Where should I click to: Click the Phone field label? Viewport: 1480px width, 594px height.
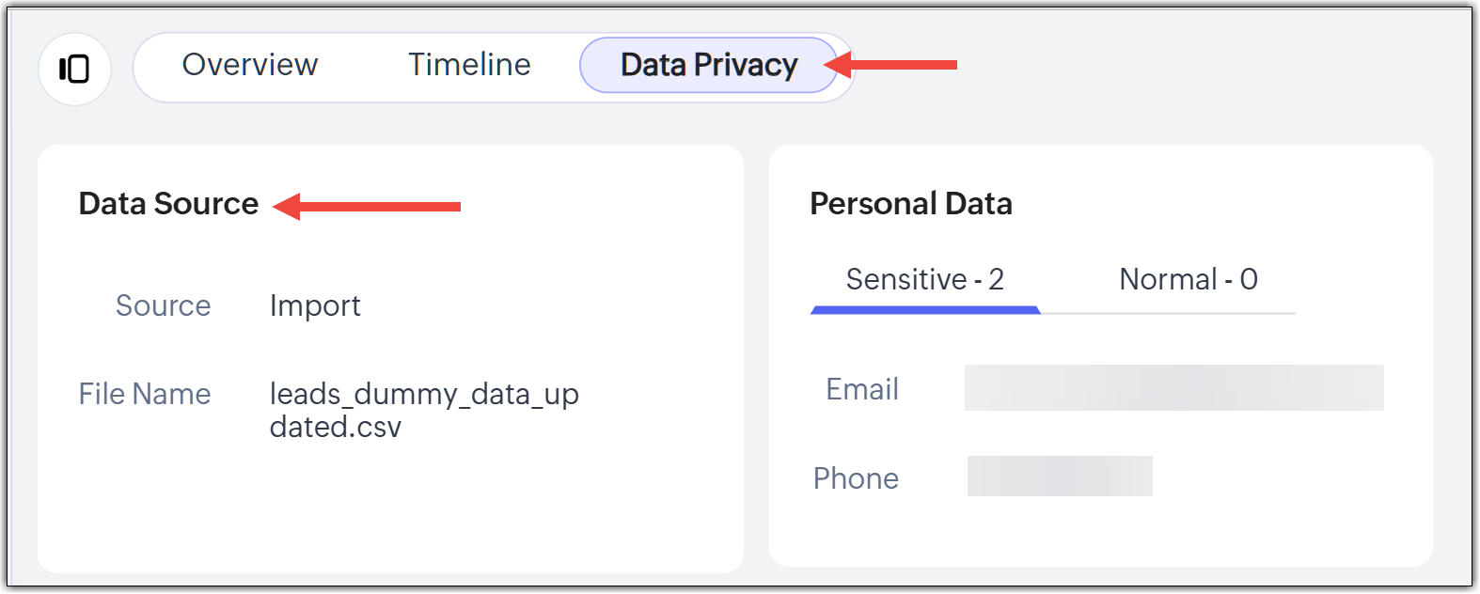(856, 478)
